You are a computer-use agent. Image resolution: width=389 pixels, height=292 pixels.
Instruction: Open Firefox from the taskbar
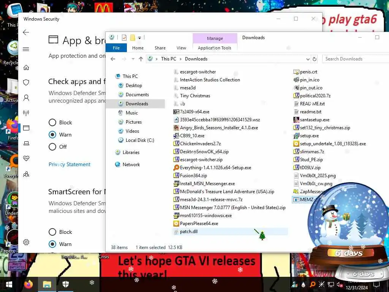pyautogui.click(x=28, y=284)
